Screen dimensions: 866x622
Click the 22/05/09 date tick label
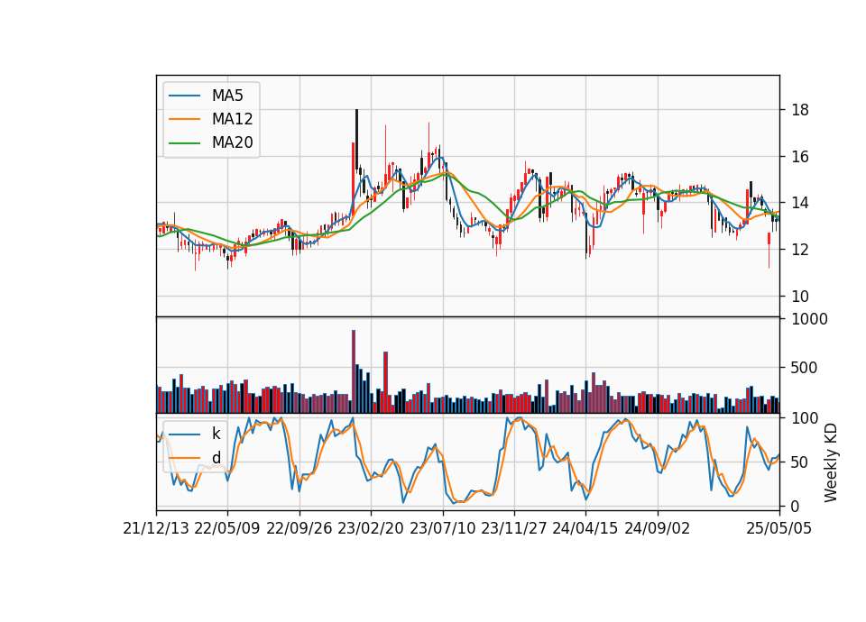(x=227, y=528)
